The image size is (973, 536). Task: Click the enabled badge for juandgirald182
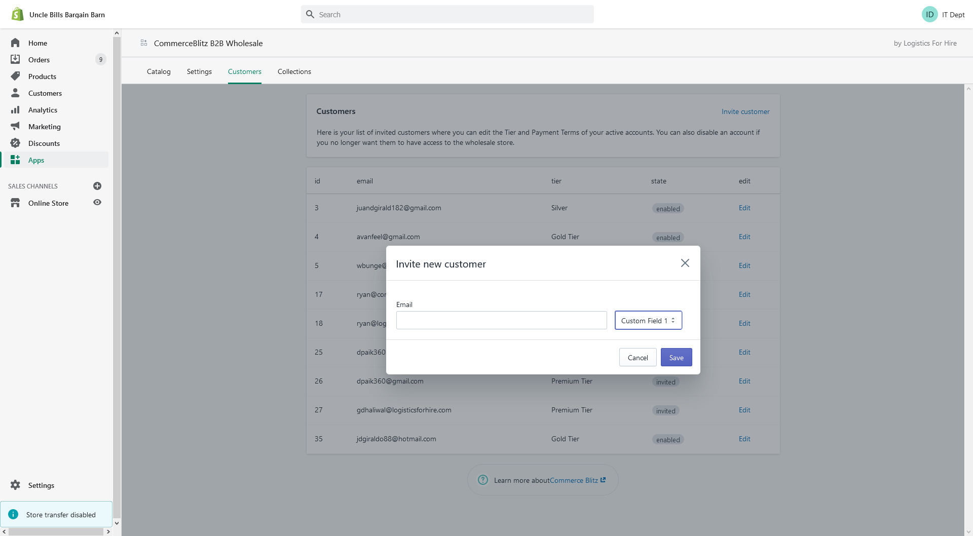click(x=668, y=209)
